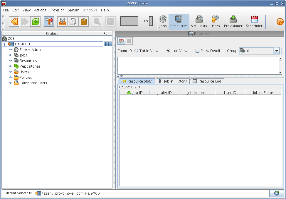Select the Table View radio button
Screen dimensions: 286x199
(136, 51)
